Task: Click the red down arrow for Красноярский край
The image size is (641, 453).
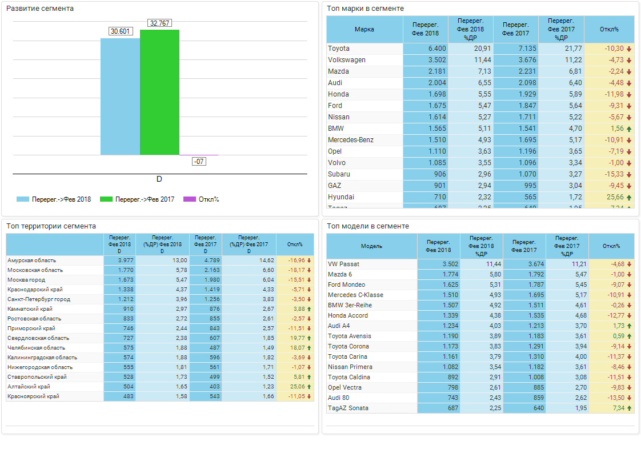Action: (x=309, y=396)
